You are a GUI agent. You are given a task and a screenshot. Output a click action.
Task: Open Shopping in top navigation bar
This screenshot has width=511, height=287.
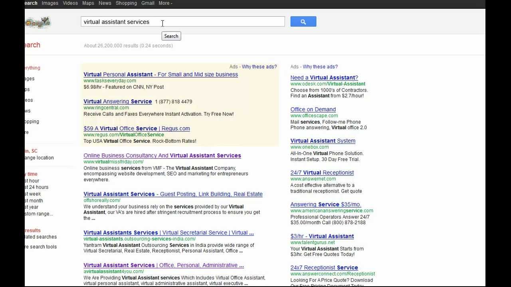pyautogui.click(x=126, y=3)
